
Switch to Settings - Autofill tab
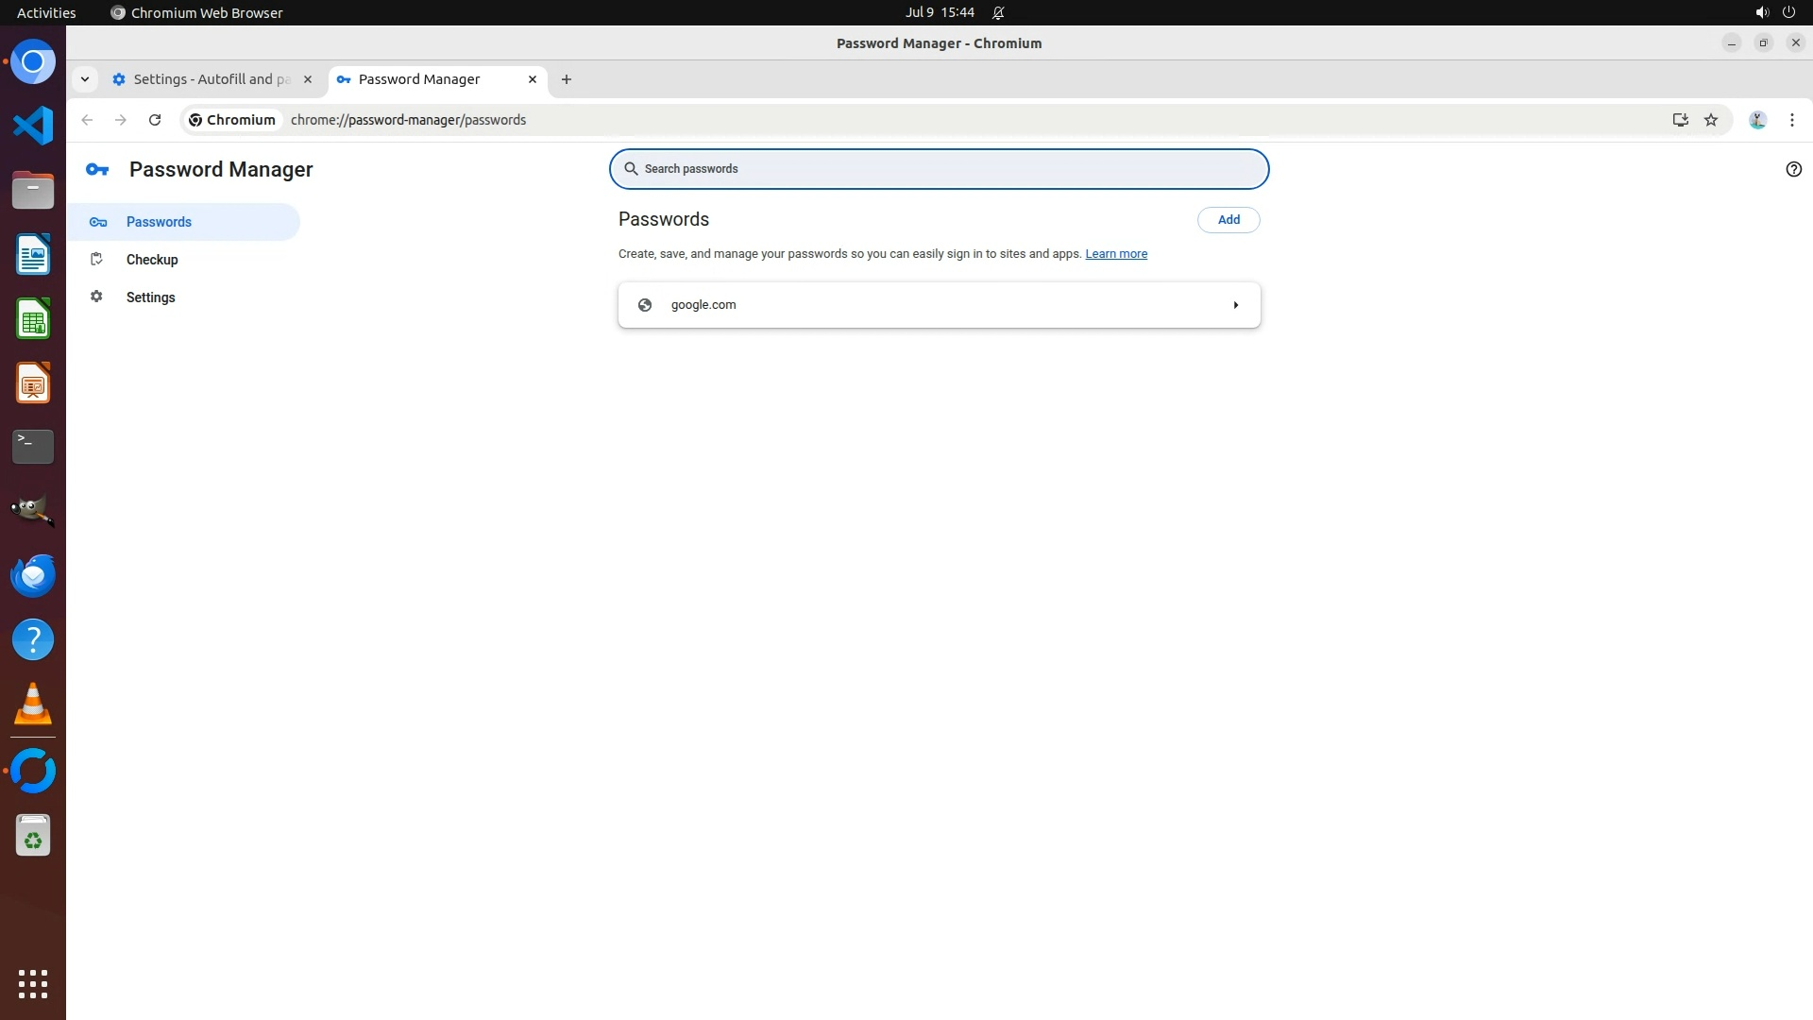tap(211, 79)
